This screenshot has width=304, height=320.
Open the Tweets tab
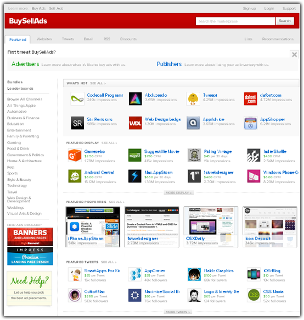click(x=68, y=39)
